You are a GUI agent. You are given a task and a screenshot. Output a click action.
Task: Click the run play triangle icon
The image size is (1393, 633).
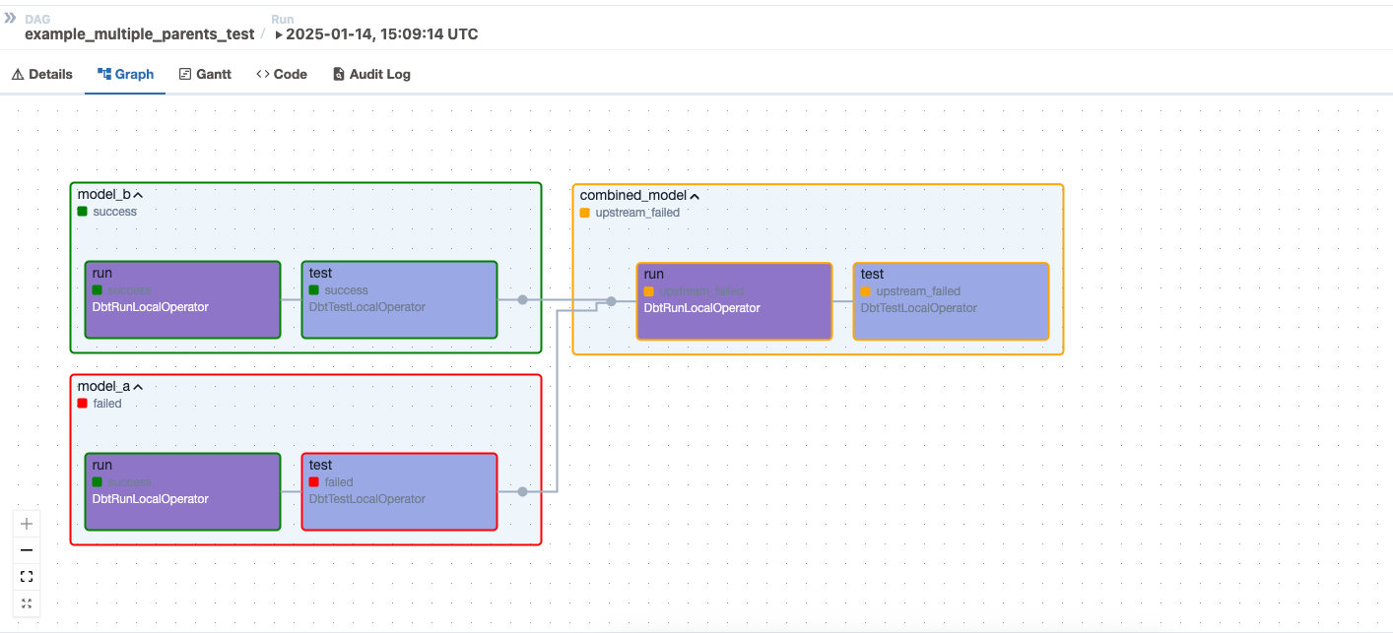[279, 34]
